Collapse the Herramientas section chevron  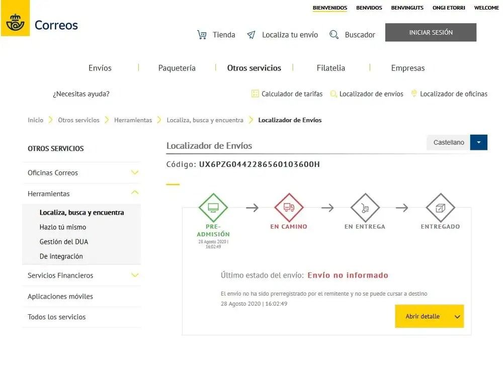click(135, 193)
